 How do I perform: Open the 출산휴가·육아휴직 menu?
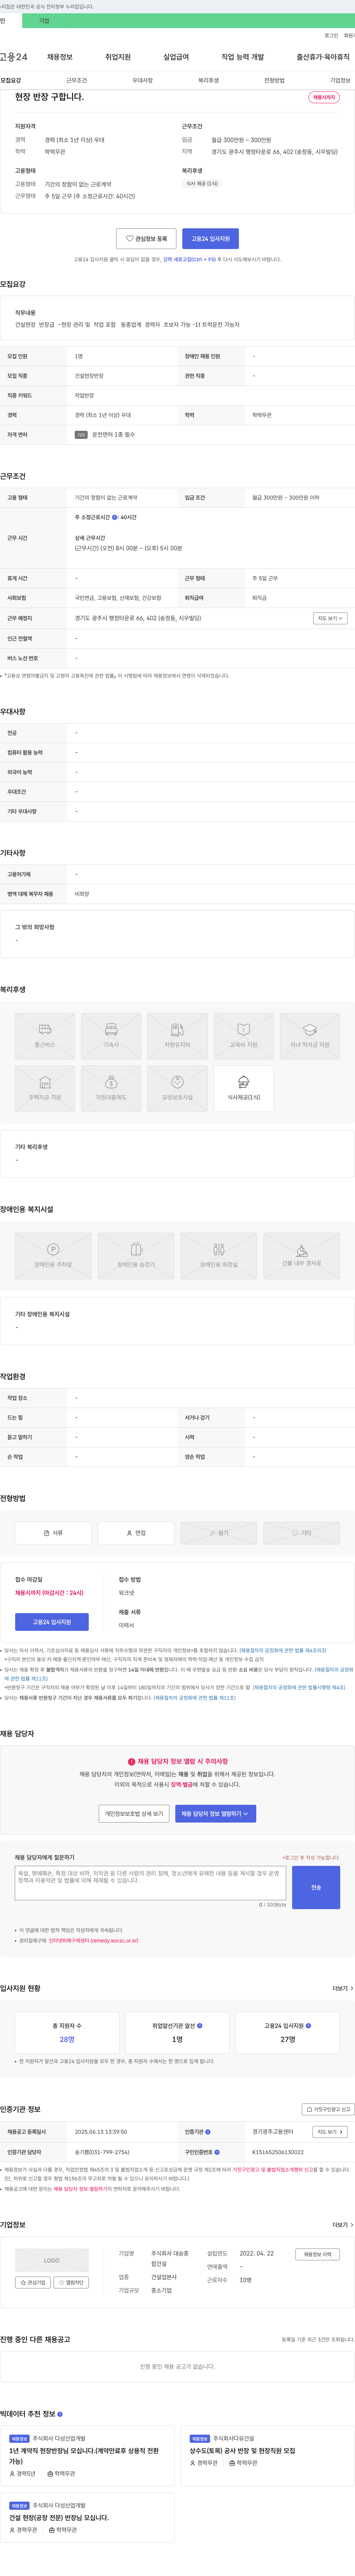point(323,57)
